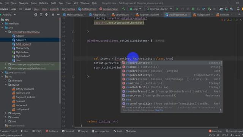The height and width of the screenshot is (137, 243).
Task: Open the Build menu
Action: click(x=54, y=3)
